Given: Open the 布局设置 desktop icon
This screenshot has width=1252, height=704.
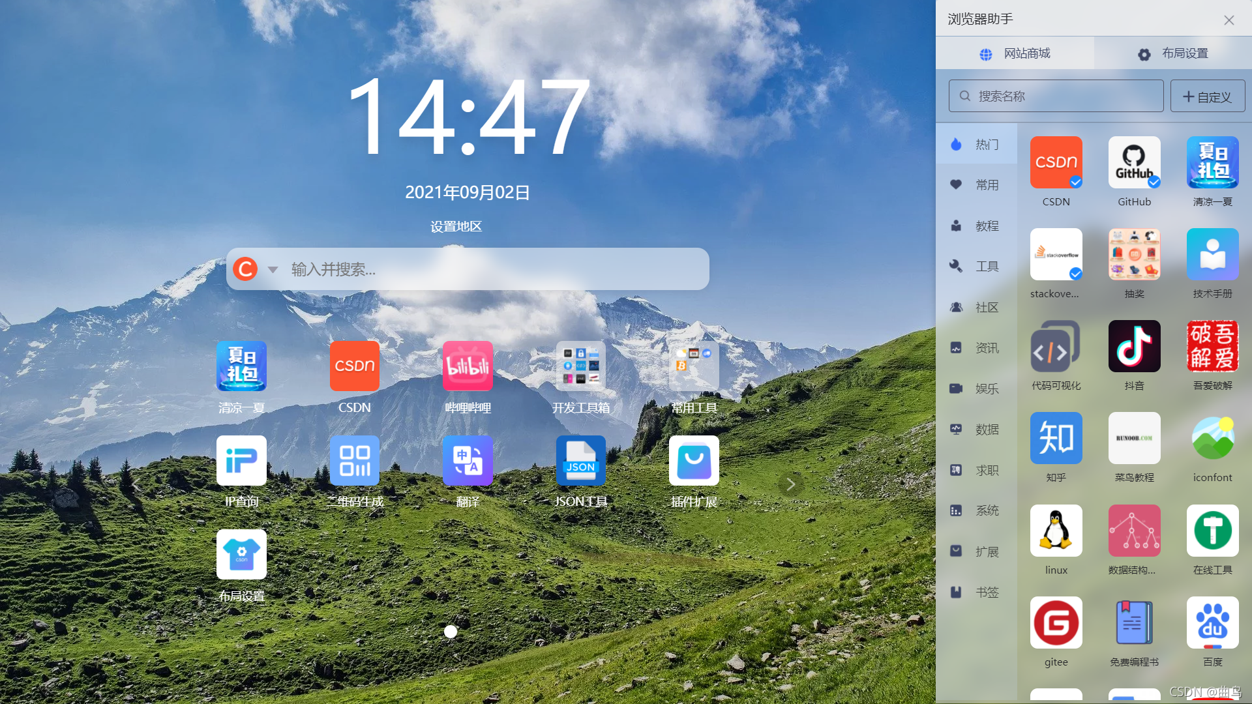Looking at the screenshot, I should [241, 554].
